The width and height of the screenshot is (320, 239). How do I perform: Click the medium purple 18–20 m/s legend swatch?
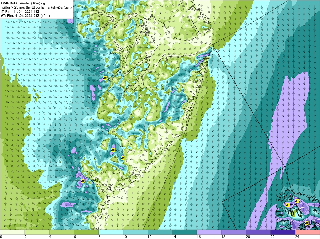[234, 232]
